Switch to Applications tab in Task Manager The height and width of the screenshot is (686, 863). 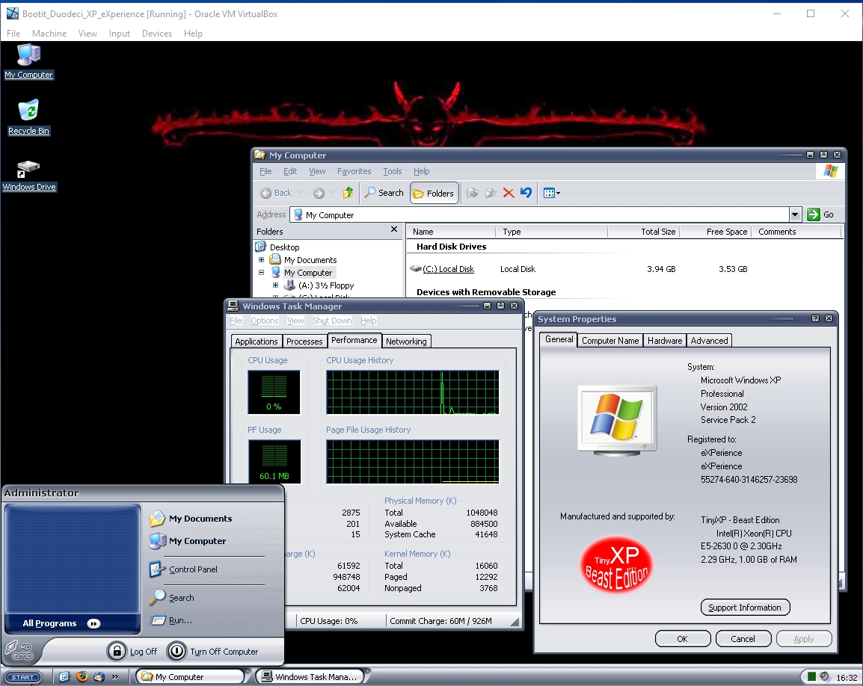pyautogui.click(x=256, y=341)
